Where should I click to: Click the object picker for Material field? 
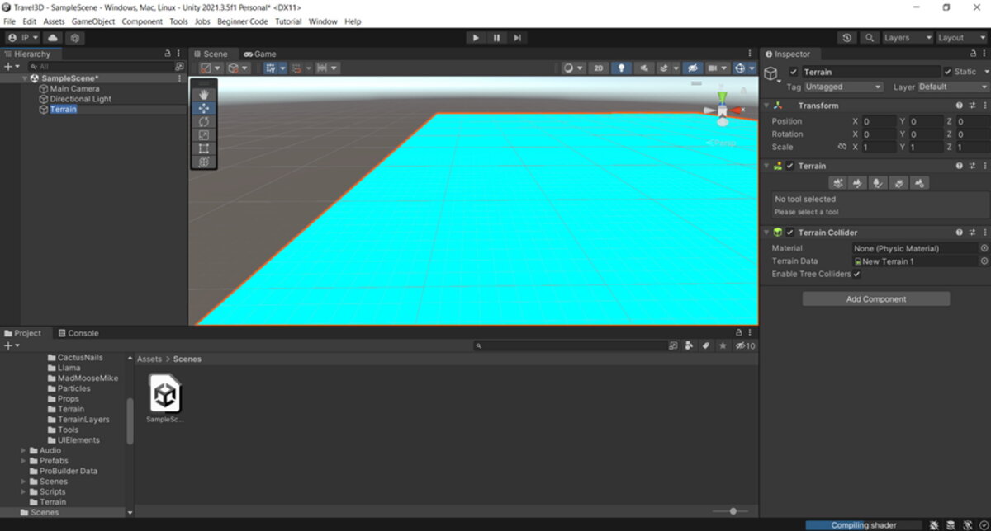point(984,248)
